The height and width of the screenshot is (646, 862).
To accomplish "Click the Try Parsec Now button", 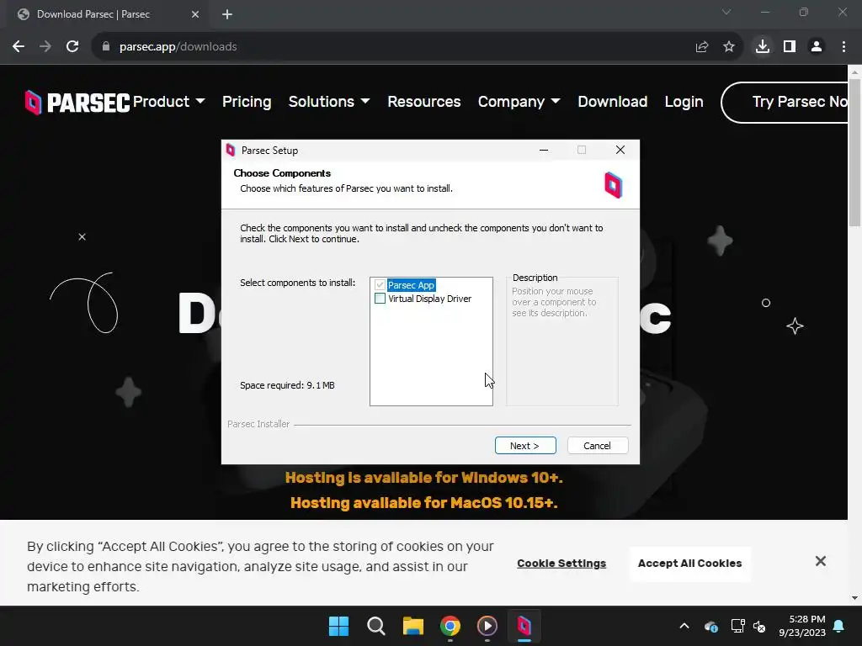I will pyautogui.click(x=785, y=102).
